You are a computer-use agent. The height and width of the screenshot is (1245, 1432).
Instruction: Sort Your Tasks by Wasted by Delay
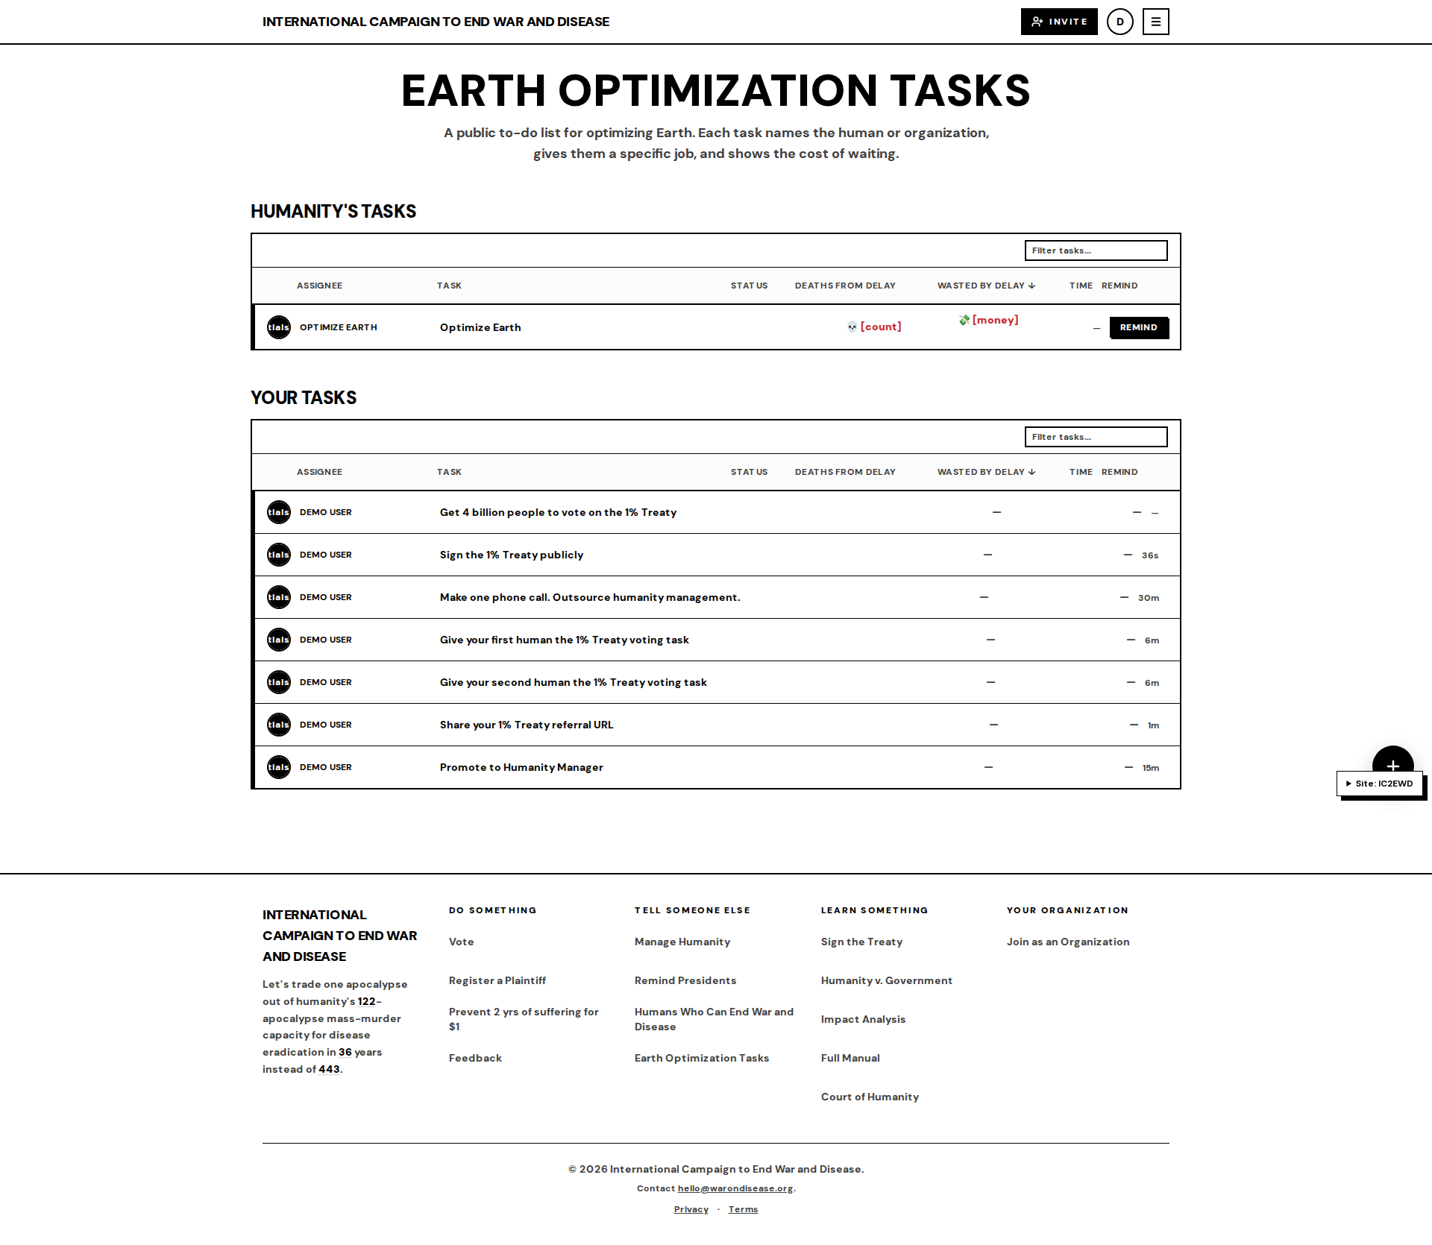(x=986, y=472)
